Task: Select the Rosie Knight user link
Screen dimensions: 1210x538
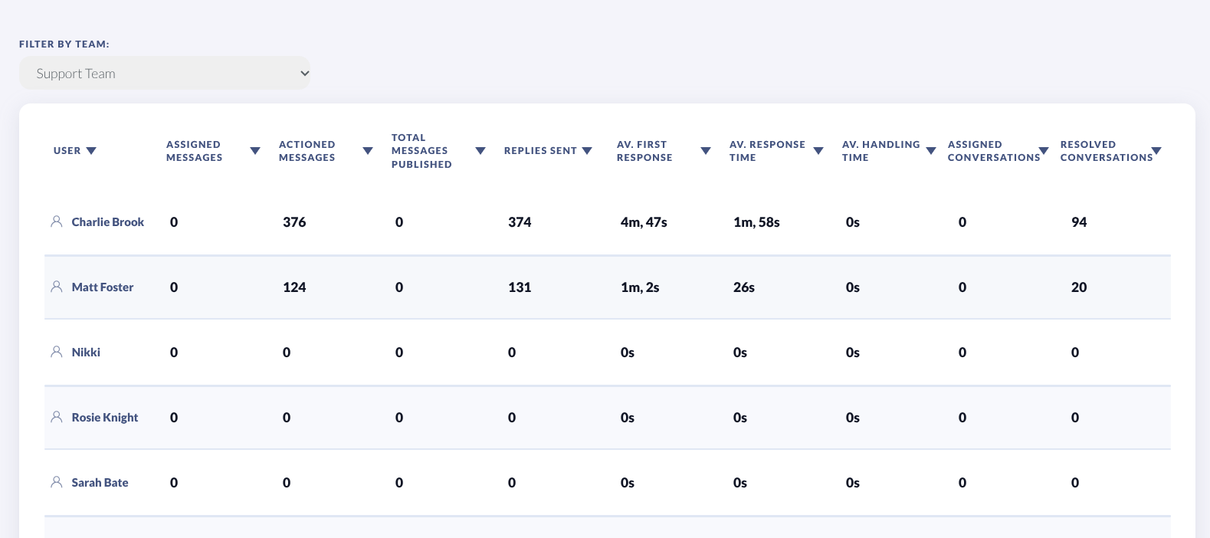Action: pos(105,418)
